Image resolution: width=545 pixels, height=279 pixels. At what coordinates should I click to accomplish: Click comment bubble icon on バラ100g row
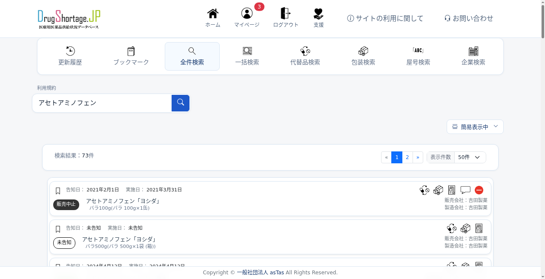point(465,190)
